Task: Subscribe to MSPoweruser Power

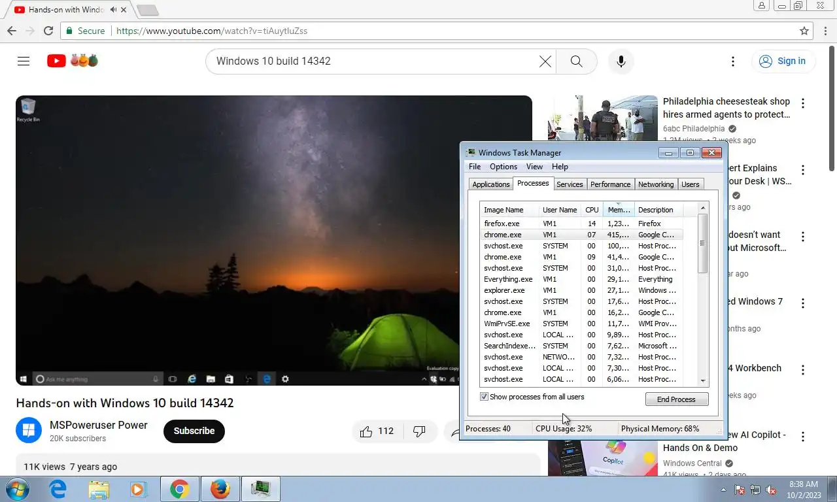Action: click(194, 431)
